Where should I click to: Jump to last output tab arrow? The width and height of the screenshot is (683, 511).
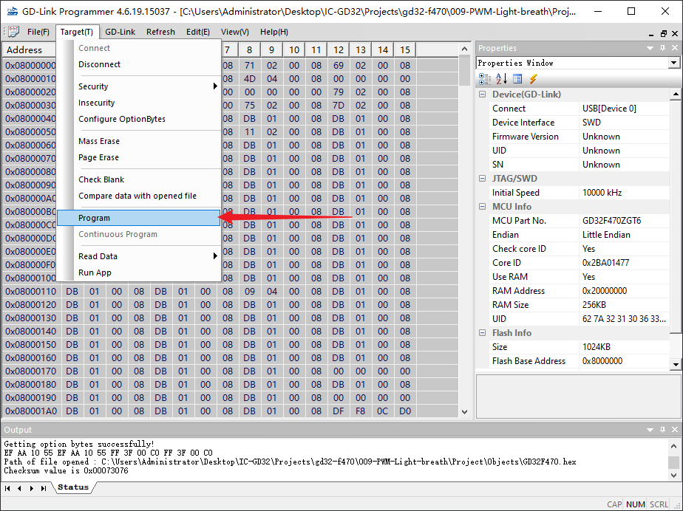[x=44, y=488]
